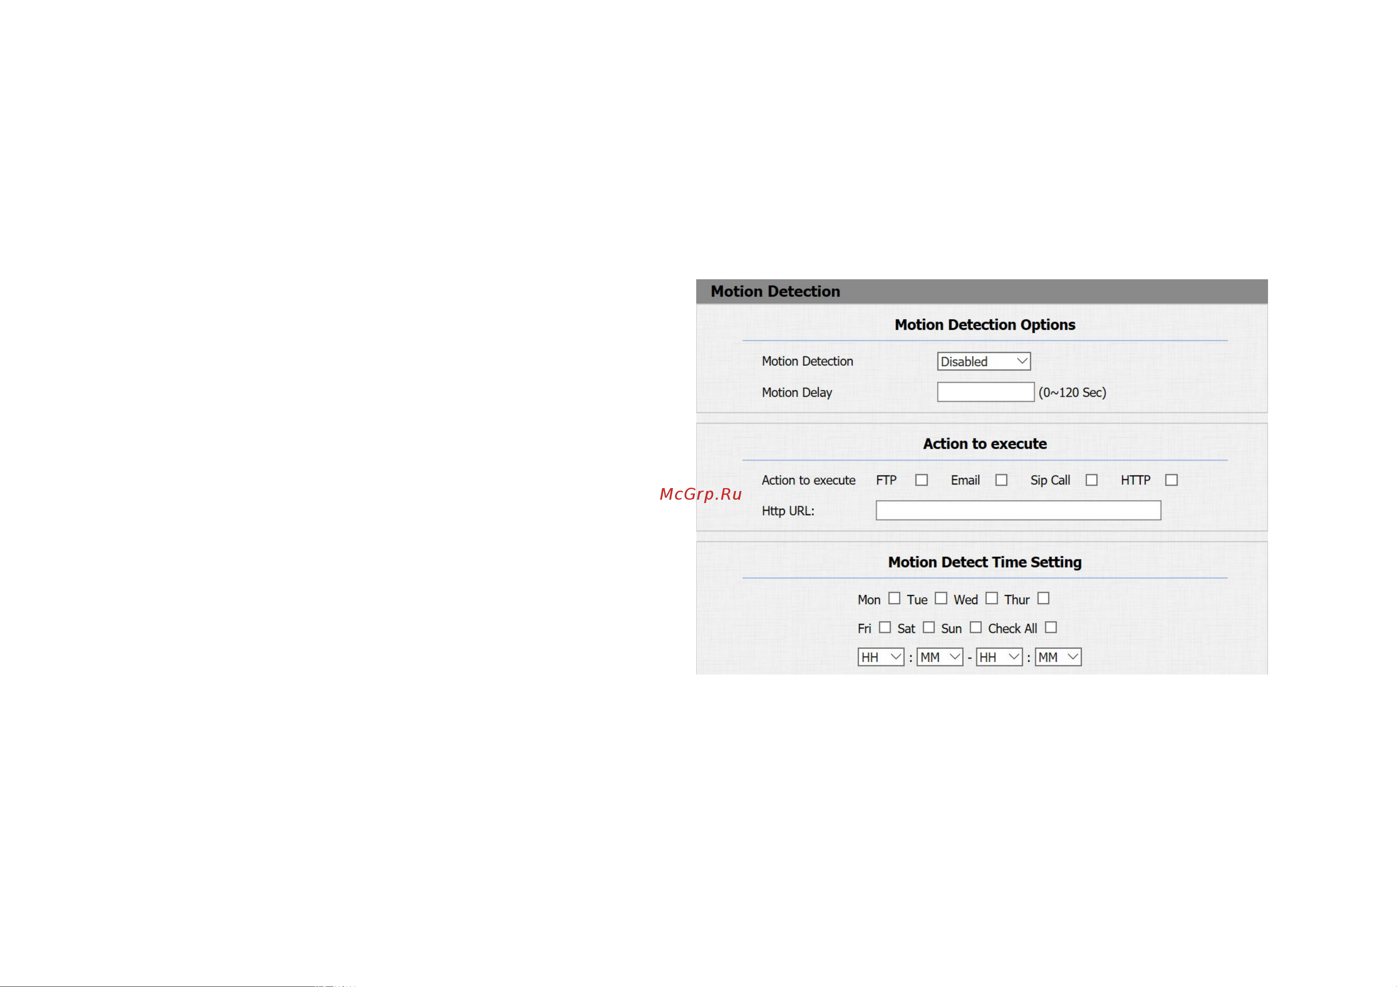Click the (0~120 Sec) hint text

point(1072,393)
